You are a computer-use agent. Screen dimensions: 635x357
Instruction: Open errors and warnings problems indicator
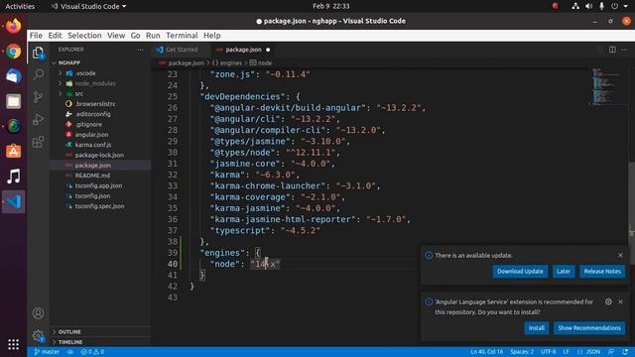click(92, 352)
